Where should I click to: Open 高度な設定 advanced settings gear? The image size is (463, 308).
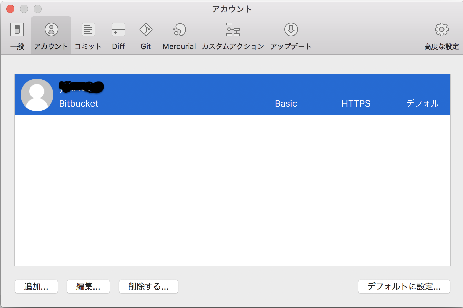pos(442,29)
